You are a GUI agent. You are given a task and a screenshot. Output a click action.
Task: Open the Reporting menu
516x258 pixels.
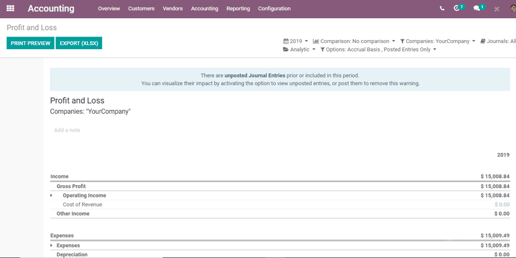click(x=238, y=9)
